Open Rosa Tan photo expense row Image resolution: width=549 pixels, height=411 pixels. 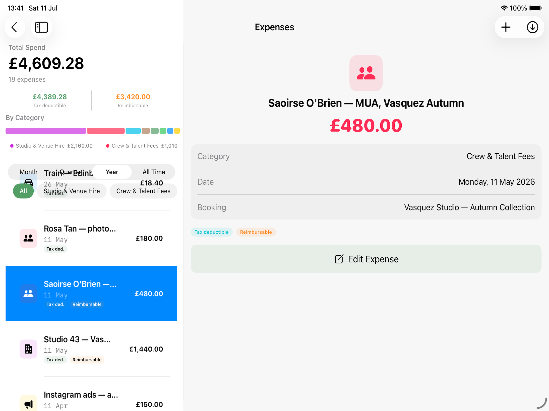click(91, 238)
